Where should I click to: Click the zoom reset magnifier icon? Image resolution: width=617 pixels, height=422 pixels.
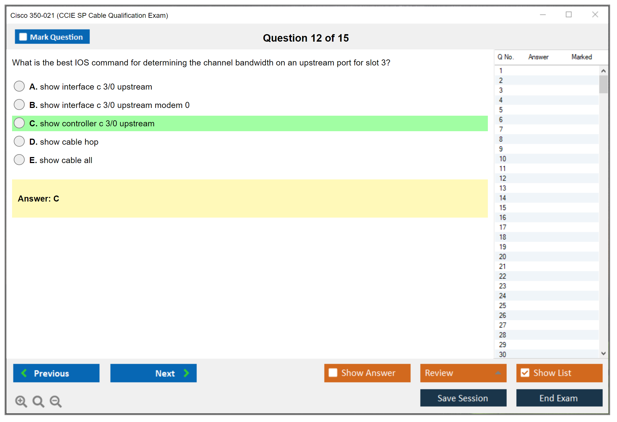pyautogui.click(x=38, y=401)
